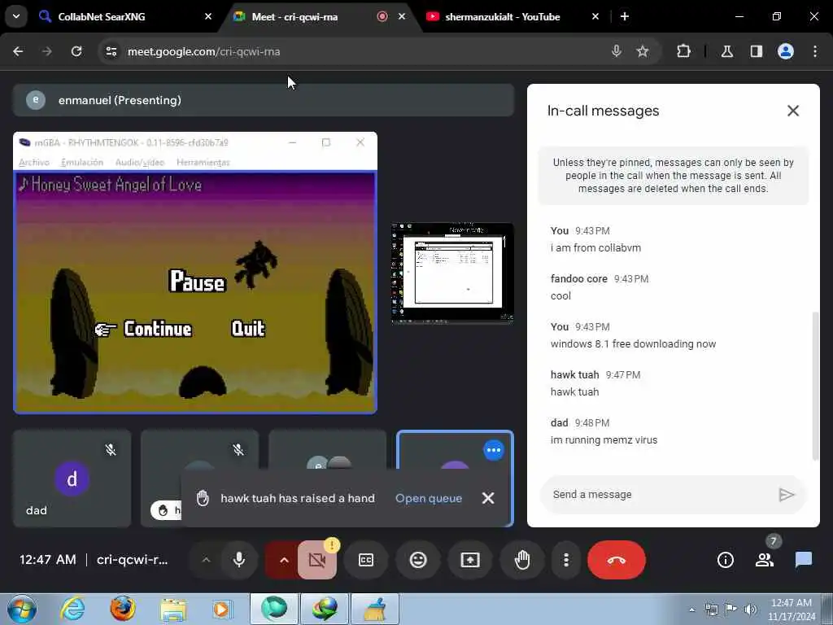Click the send message arrow icon
833x625 pixels.
click(787, 495)
